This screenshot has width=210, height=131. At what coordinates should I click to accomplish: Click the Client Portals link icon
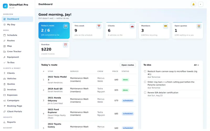pos(4,112)
